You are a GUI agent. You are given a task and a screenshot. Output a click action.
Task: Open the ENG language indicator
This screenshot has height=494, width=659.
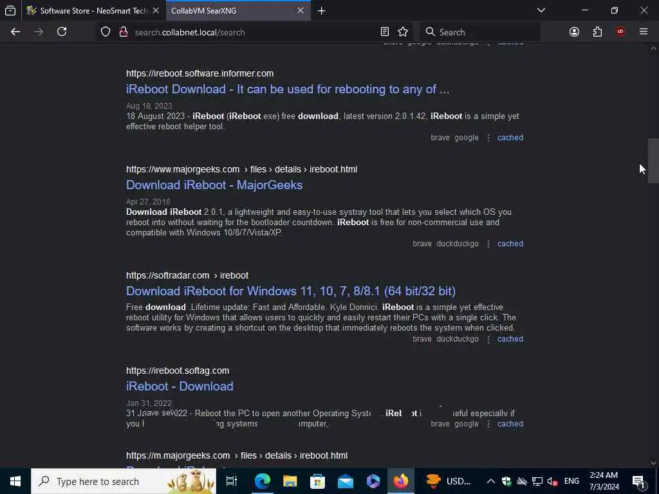[571, 481]
